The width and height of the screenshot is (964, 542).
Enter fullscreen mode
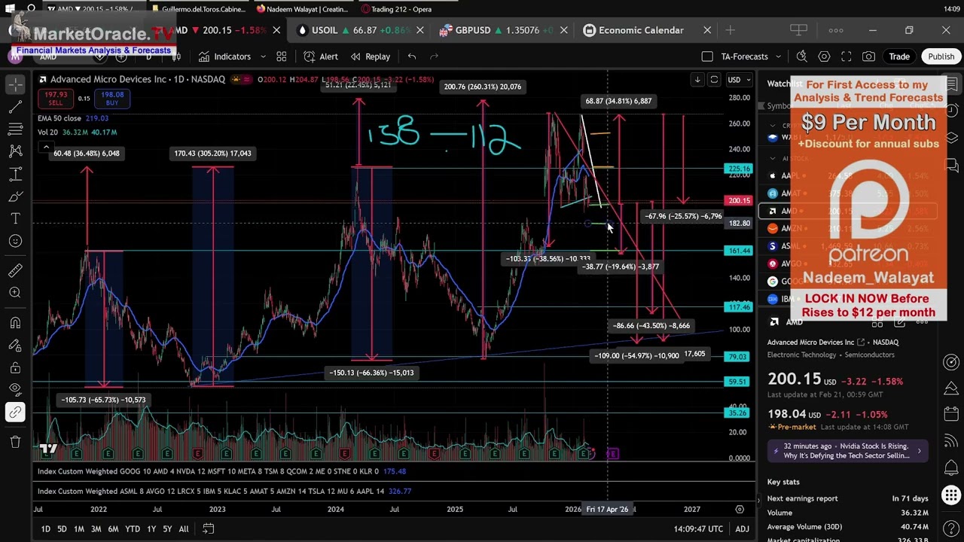[847, 56]
